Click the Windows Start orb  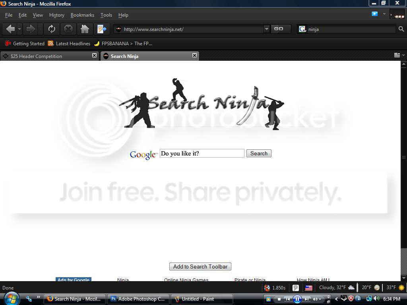click(11, 299)
